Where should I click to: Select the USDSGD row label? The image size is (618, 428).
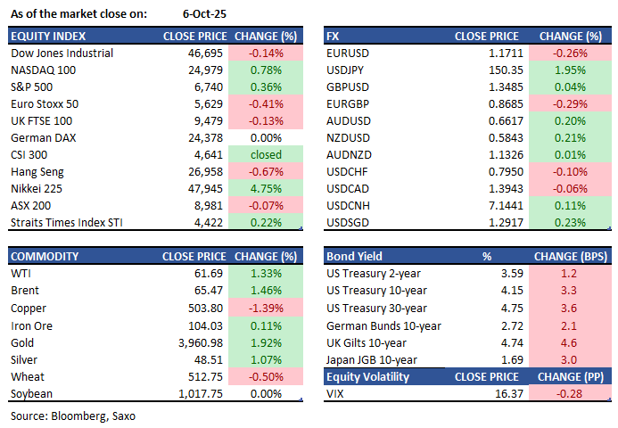(348, 223)
